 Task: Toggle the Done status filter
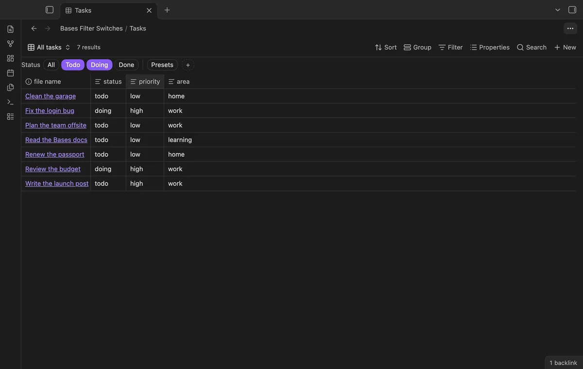pos(126,65)
